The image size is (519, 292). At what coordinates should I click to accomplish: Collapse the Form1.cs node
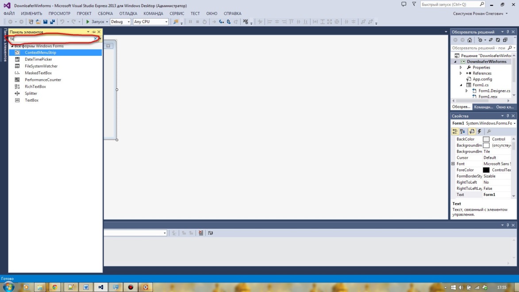tap(461, 85)
